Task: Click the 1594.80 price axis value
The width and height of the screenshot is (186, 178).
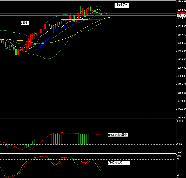Action: coord(181,26)
